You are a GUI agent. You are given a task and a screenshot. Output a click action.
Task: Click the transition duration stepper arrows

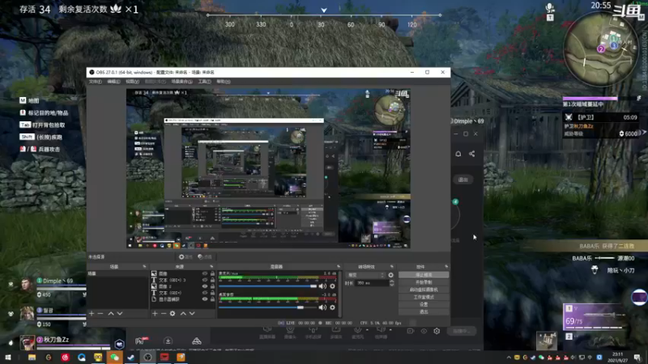tap(392, 283)
